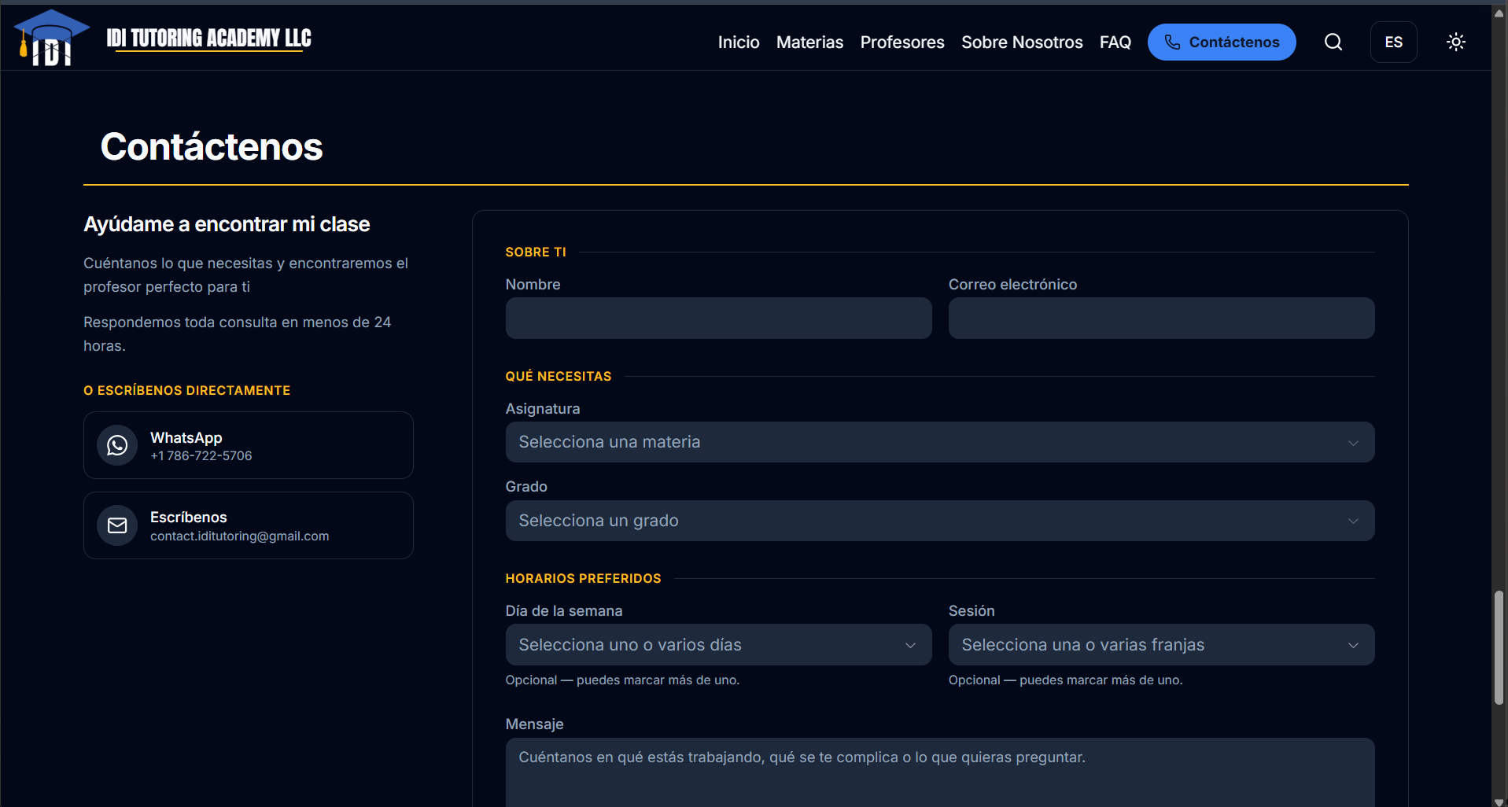Click IDI Tutoring Academy LLC title
Screen dimensions: 1508x807
click(x=209, y=38)
